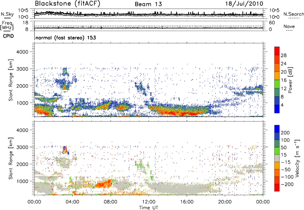304x210 pixels.
Task: Click the 'Velocity [m s-1]' color bar label
Action: point(297,158)
